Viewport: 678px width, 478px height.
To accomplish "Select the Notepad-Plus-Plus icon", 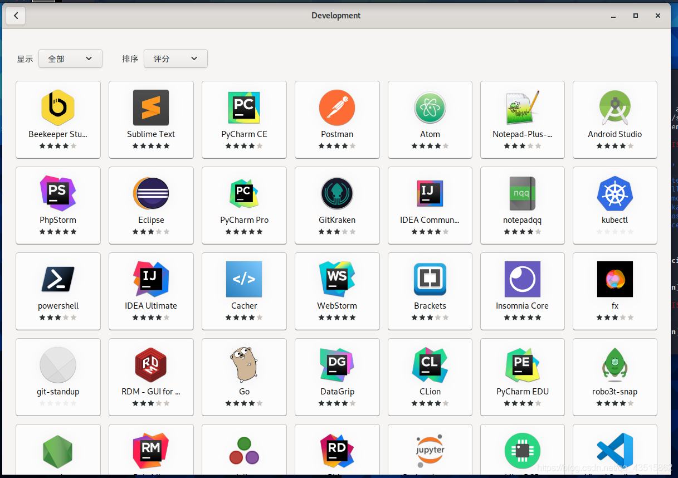I will (x=523, y=108).
